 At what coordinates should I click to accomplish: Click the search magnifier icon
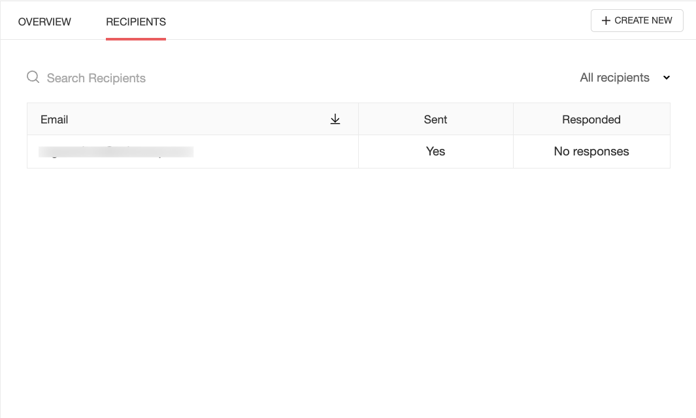pyautogui.click(x=33, y=77)
